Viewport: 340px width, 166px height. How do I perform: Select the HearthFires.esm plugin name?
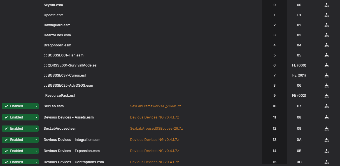(57, 35)
